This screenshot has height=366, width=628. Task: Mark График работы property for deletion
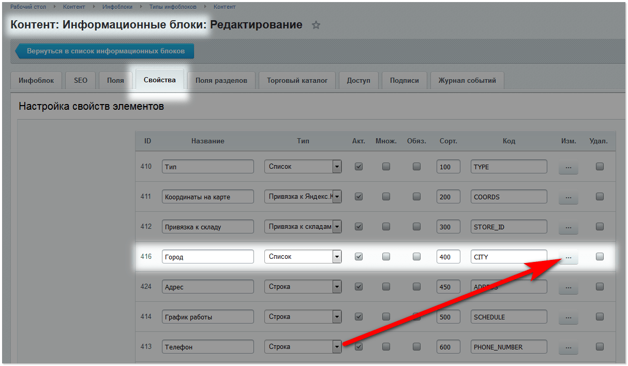pyautogui.click(x=600, y=316)
